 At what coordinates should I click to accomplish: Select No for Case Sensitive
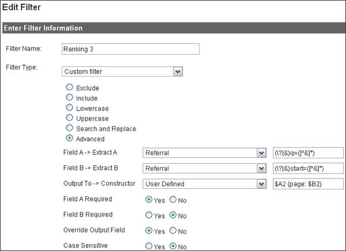tap(172, 246)
